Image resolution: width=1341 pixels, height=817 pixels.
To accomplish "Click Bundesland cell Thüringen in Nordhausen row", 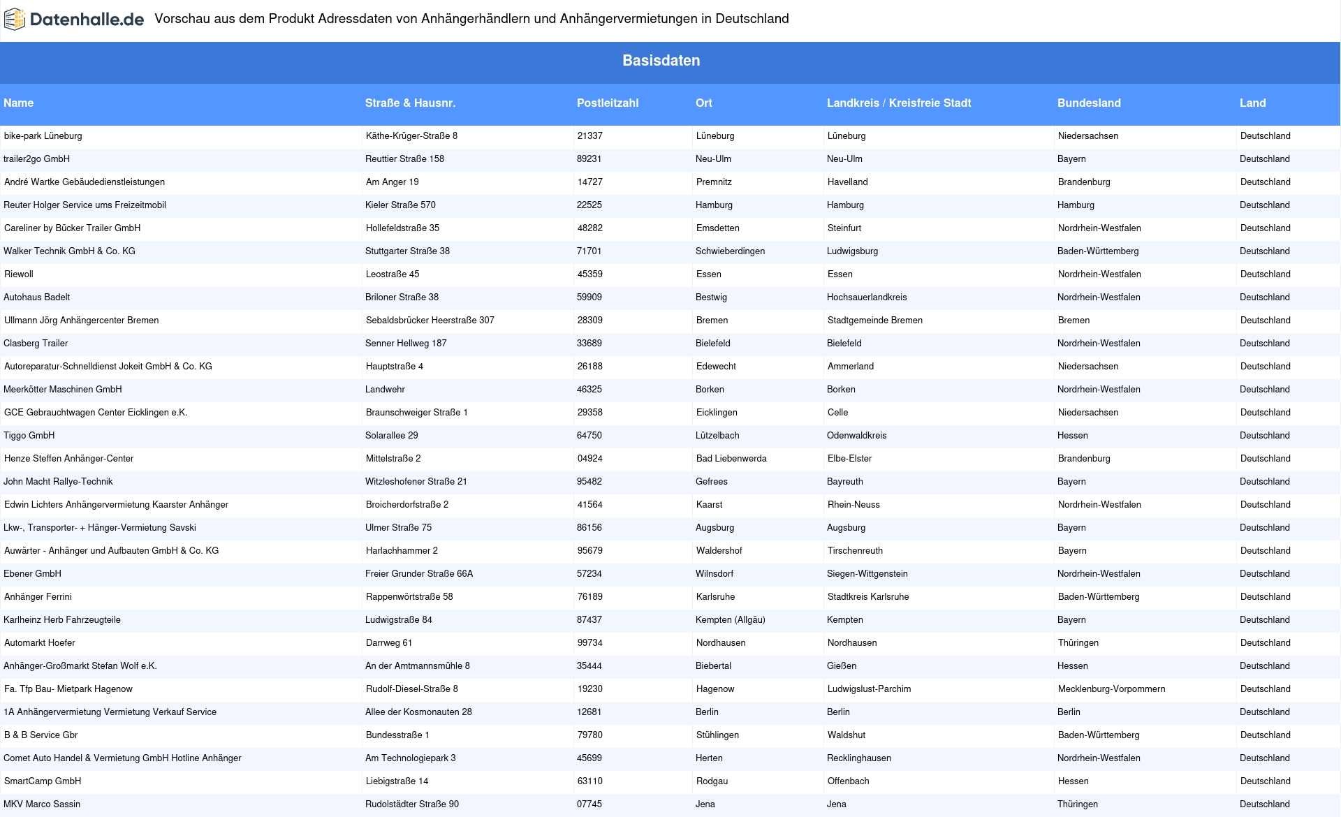I will coord(1078,643).
